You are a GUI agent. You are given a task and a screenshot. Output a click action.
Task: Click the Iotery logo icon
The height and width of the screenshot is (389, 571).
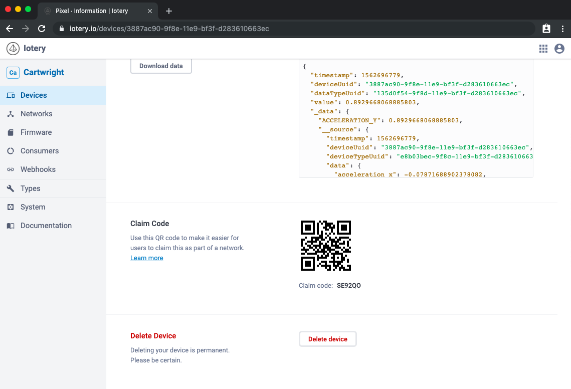[13, 49]
